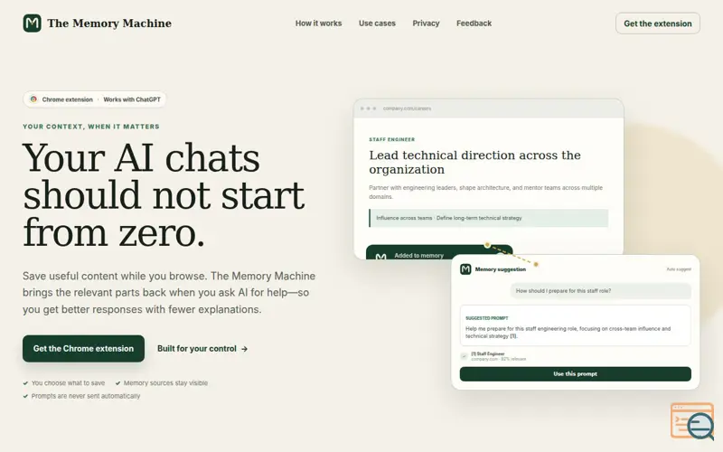
Task: Click the 'Partner with engineering leaders' description
Action: point(486,192)
